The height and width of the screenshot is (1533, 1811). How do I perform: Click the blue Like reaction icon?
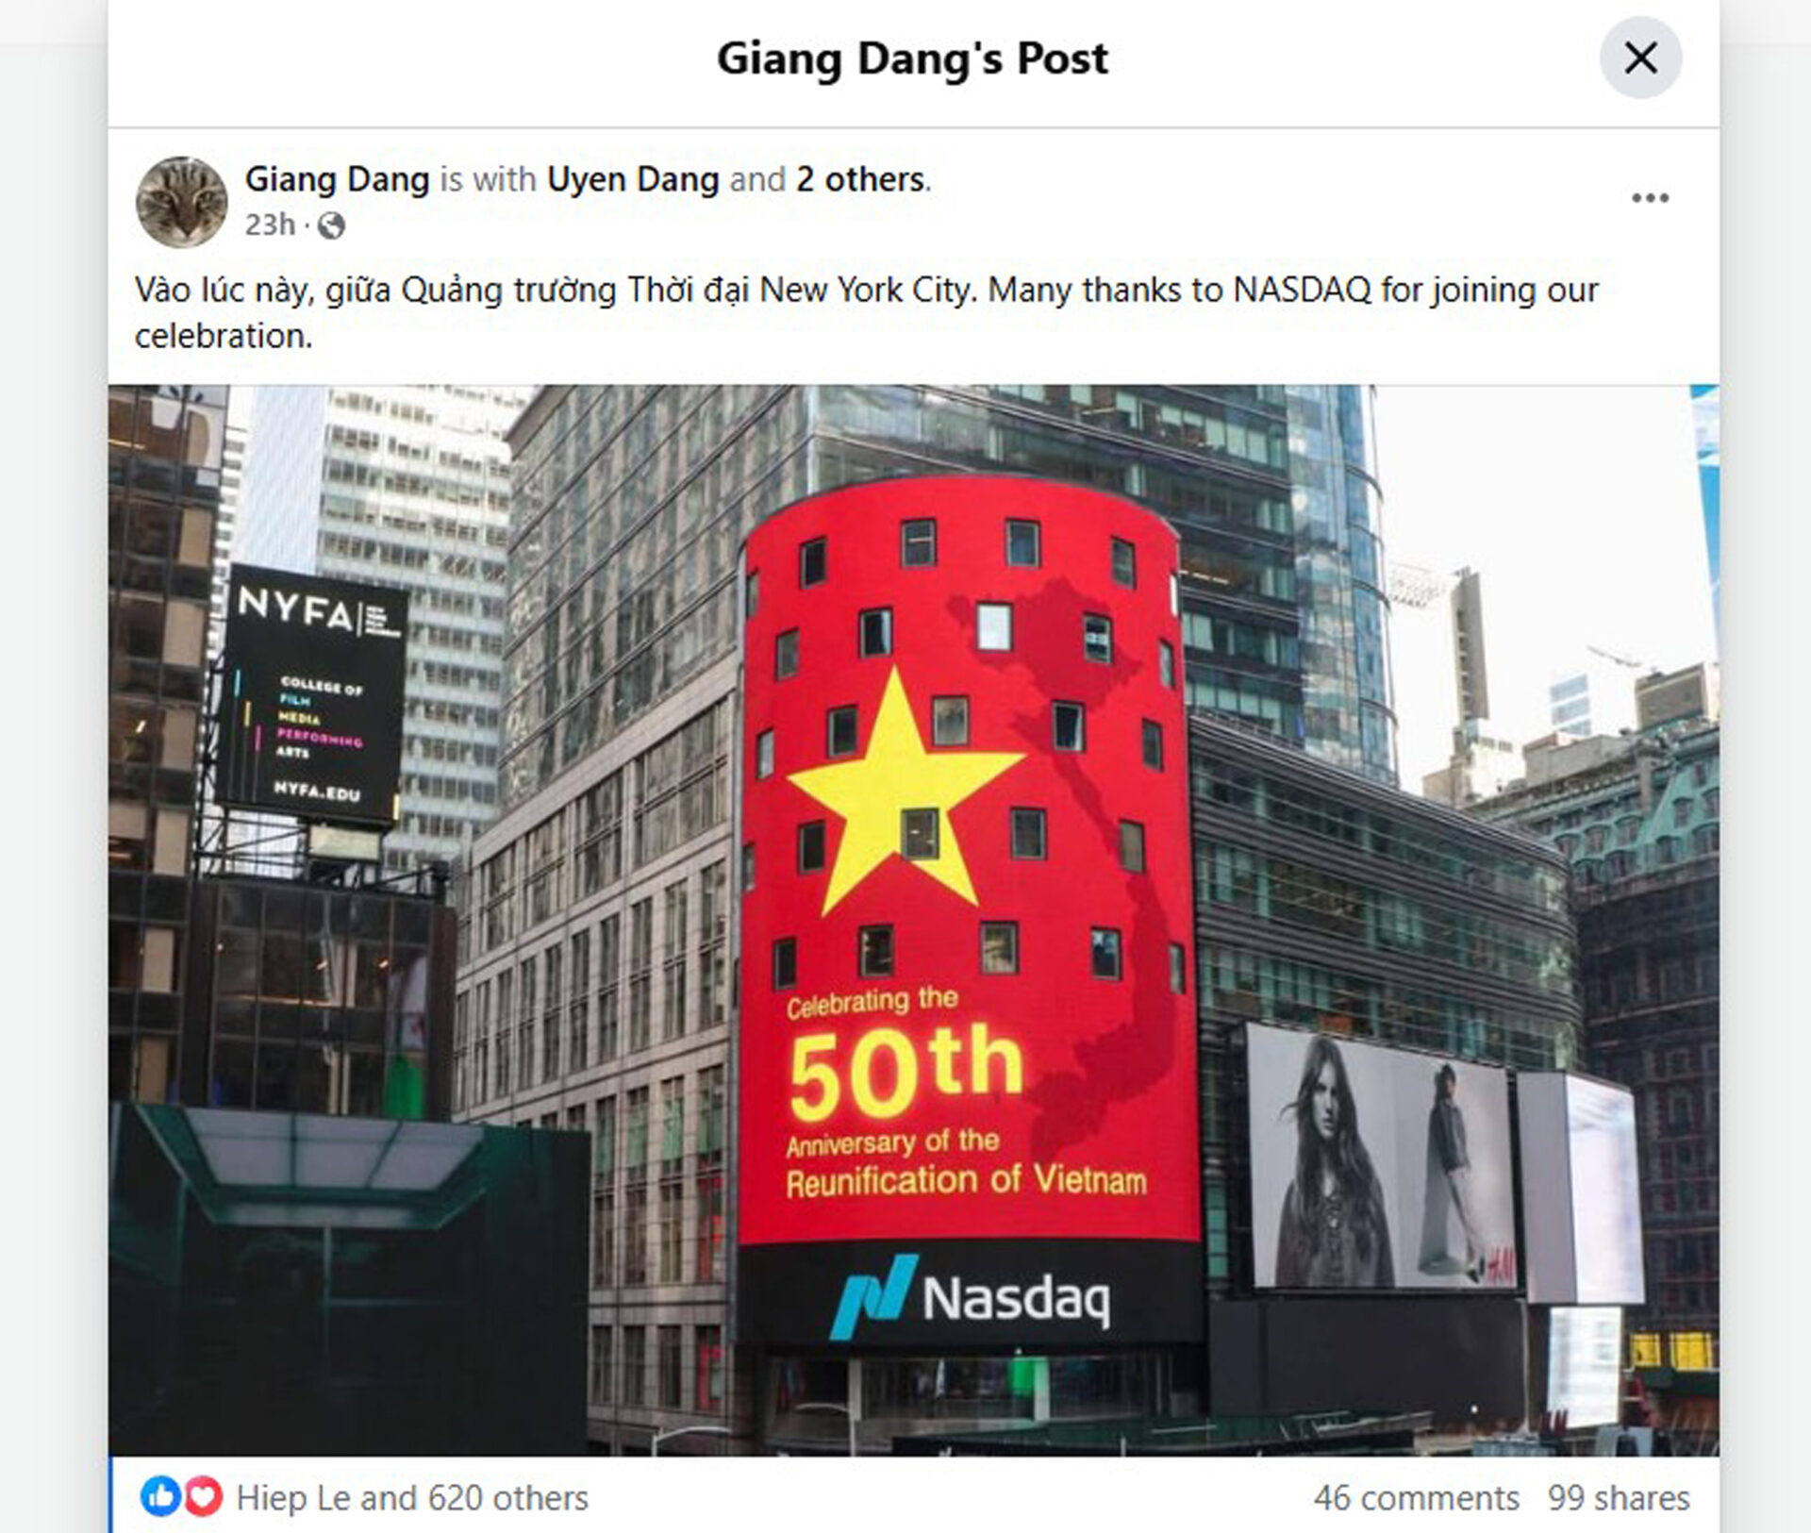tap(160, 1497)
